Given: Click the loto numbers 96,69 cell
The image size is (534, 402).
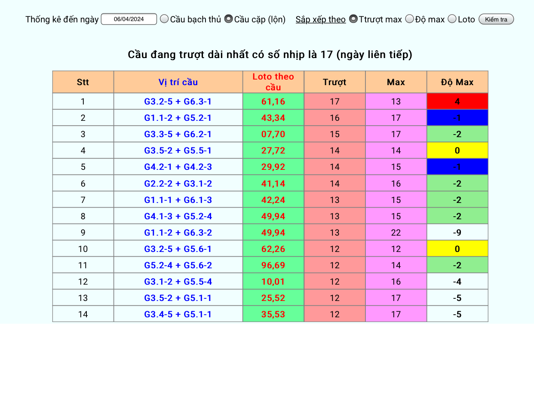Looking at the screenshot, I should pyautogui.click(x=273, y=265).
